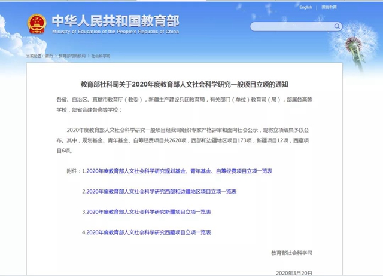This screenshot has height=276, width=383.
Task: Click the search magnifier icon
Action: 337,26
